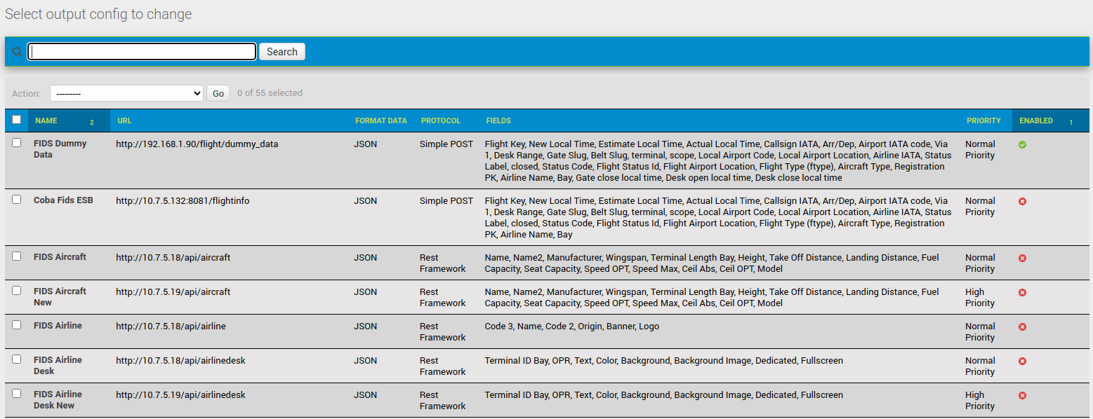Click red disabled icon for FIDS Airline Desk

1022,361
